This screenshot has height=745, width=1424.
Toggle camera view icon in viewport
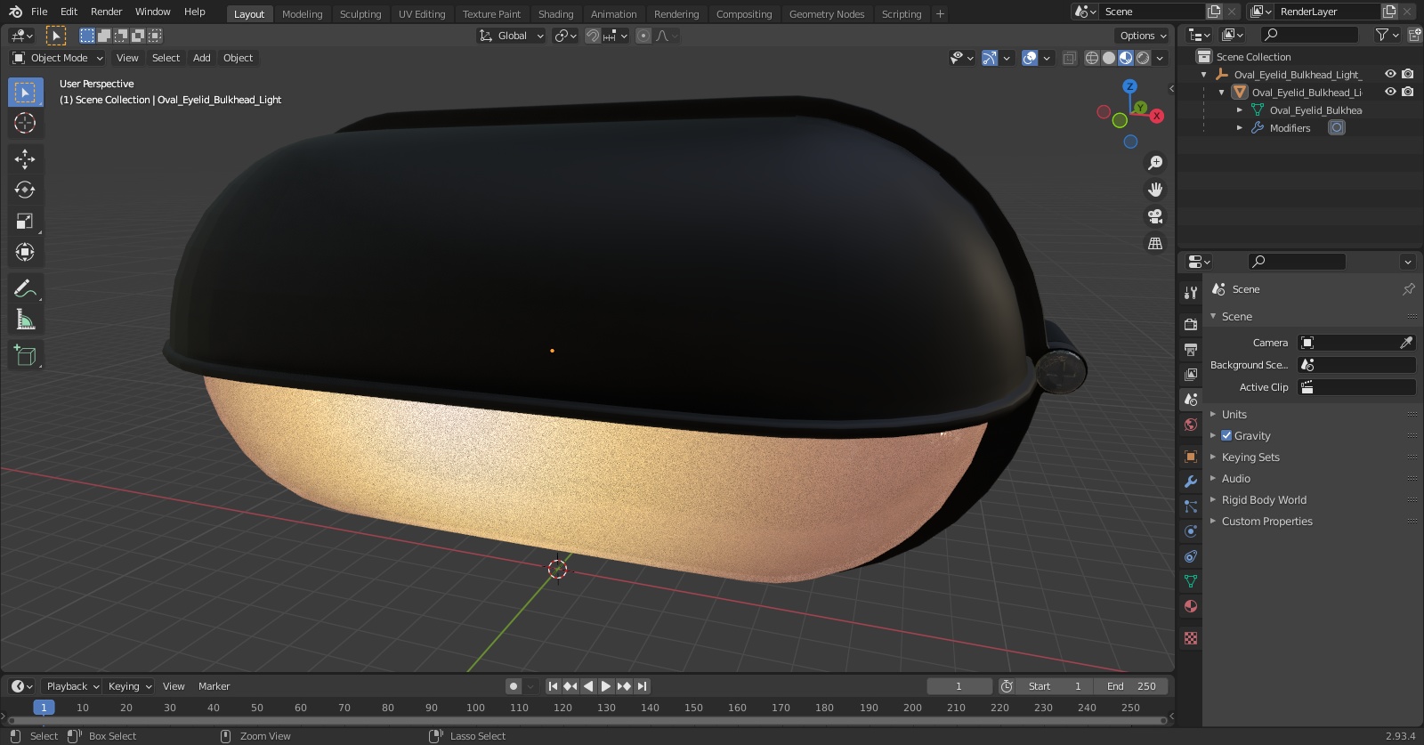pyautogui.click(x=1155, y=216)
